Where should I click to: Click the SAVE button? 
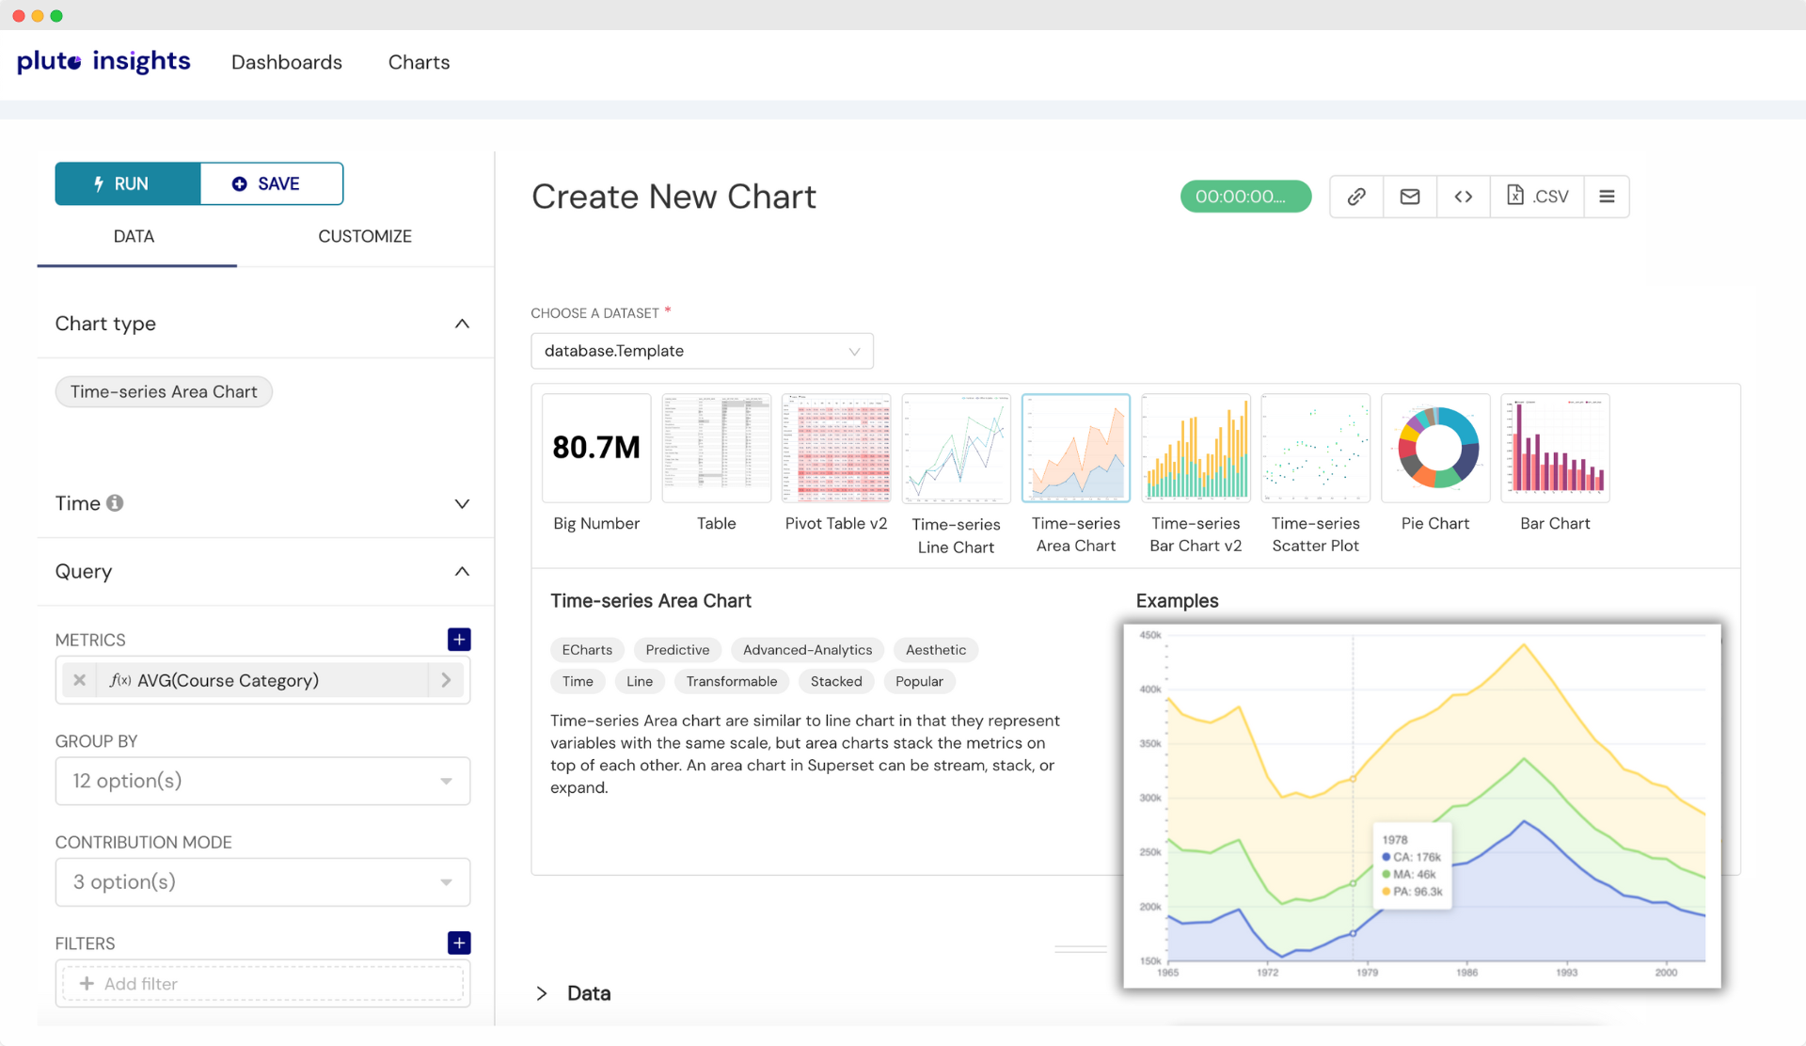[272, 183]
